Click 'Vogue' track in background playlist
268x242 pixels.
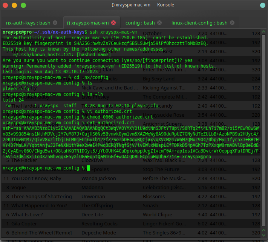(x=18, y=187)
